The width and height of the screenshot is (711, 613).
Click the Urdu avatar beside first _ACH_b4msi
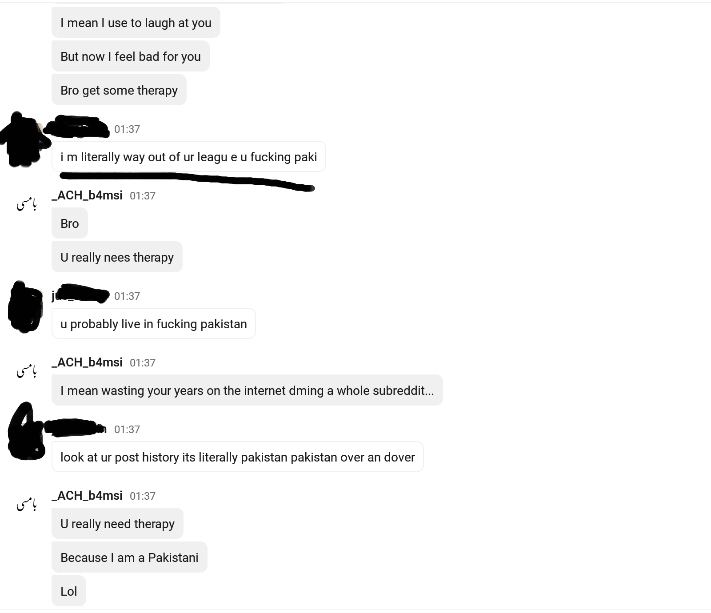(x=27, y=204)
